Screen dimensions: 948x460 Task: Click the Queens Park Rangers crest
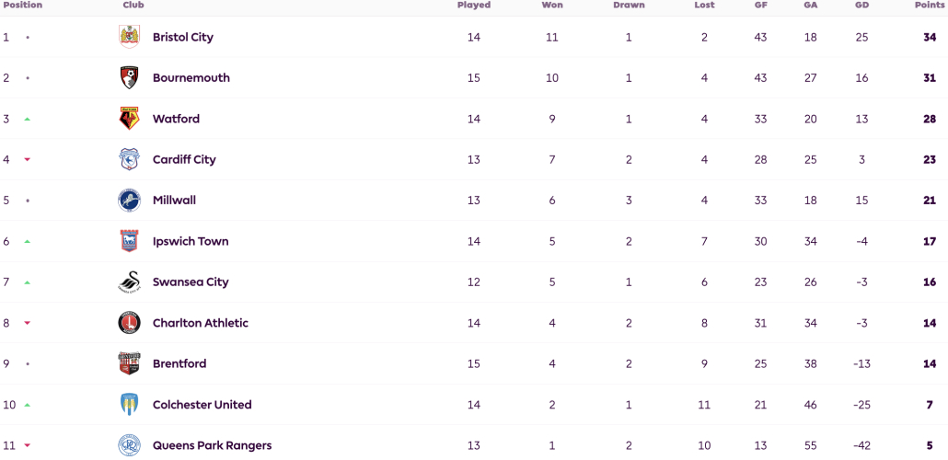coord(129,445)
